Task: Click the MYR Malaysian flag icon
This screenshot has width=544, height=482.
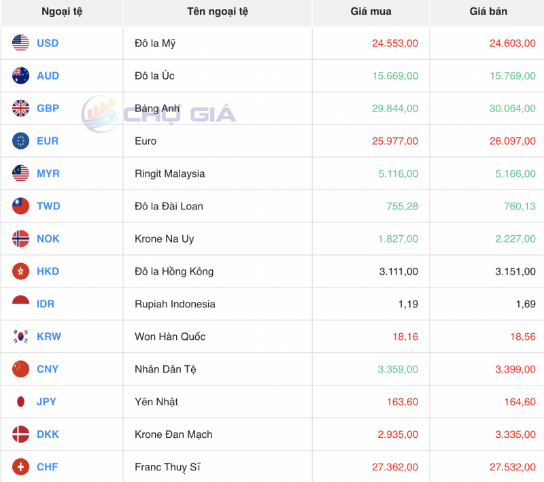Action: click(x=19, y=173)
